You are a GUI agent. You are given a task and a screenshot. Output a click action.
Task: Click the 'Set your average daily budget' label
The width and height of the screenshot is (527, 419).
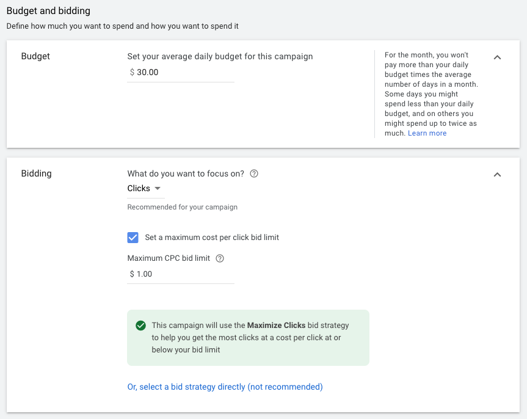220,56
